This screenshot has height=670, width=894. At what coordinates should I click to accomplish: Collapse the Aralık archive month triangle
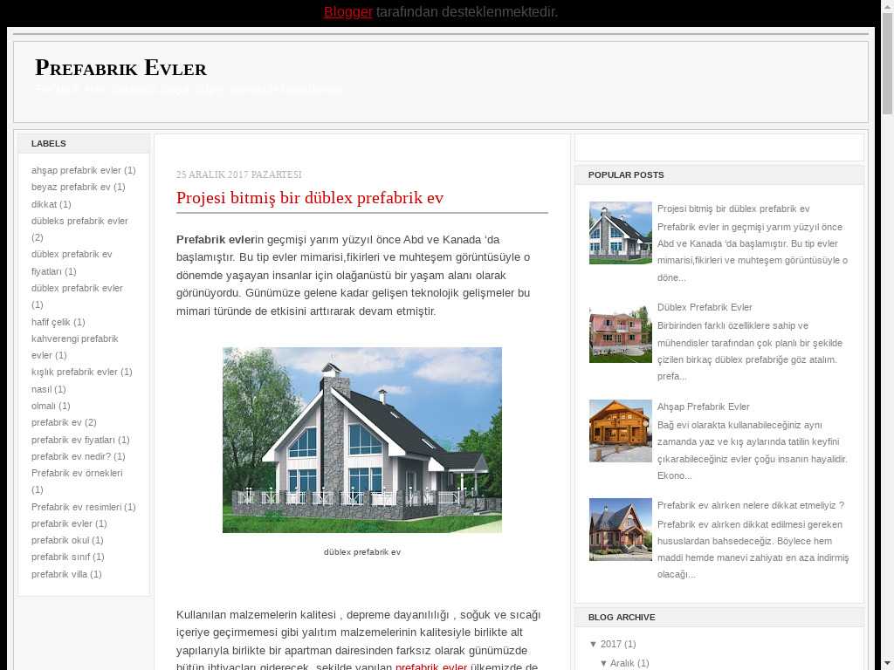point(603,664)
